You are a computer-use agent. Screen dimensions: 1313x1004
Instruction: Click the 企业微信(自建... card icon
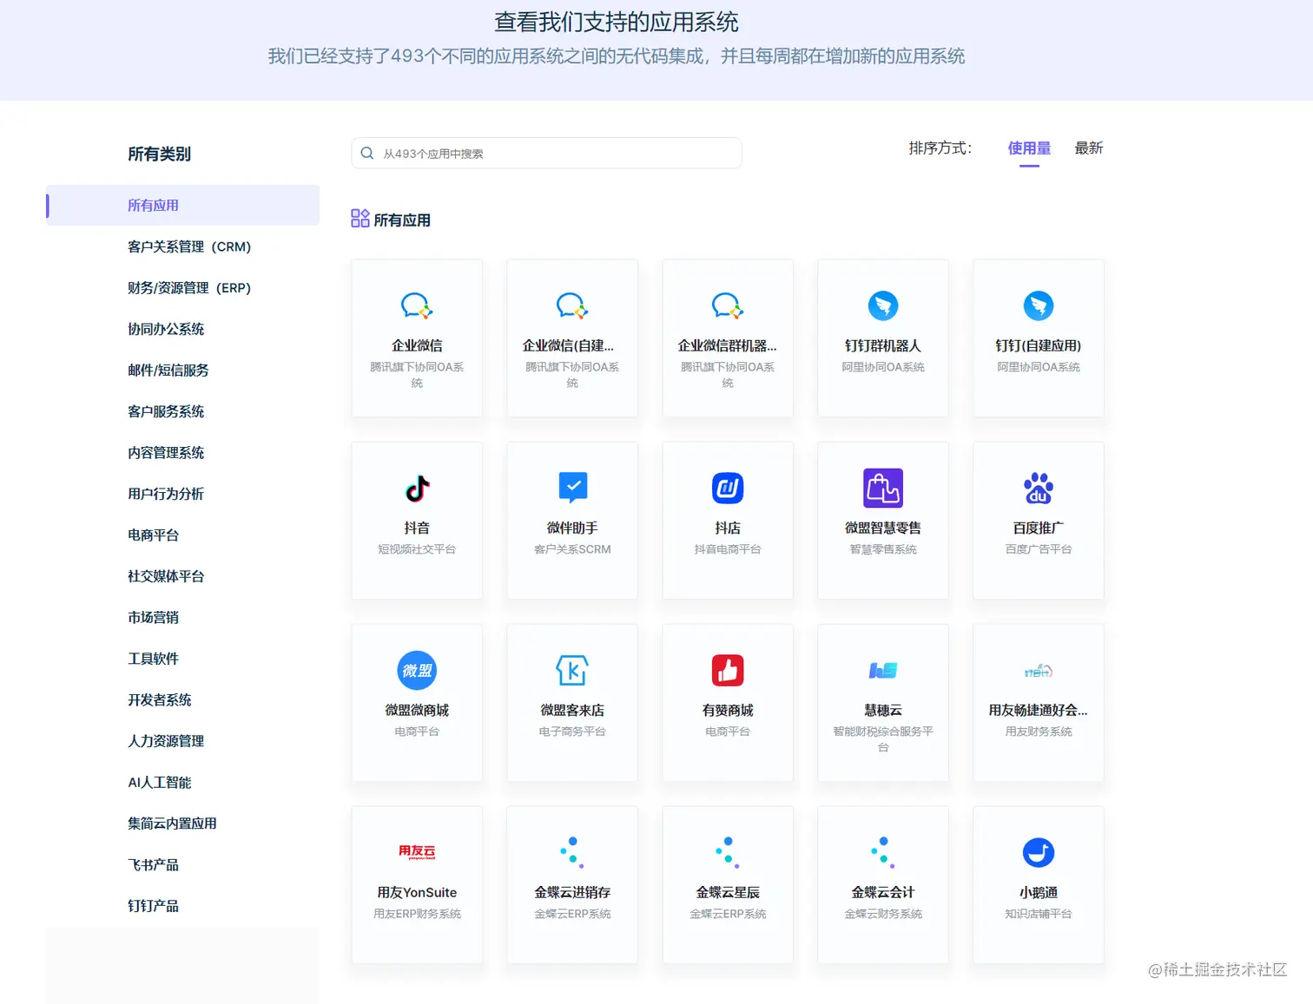(x=572, y=305)
